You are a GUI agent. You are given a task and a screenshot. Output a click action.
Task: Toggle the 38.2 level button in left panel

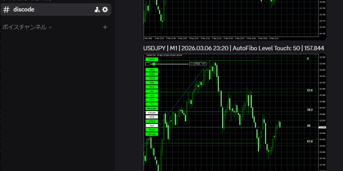tap(152, 95)
